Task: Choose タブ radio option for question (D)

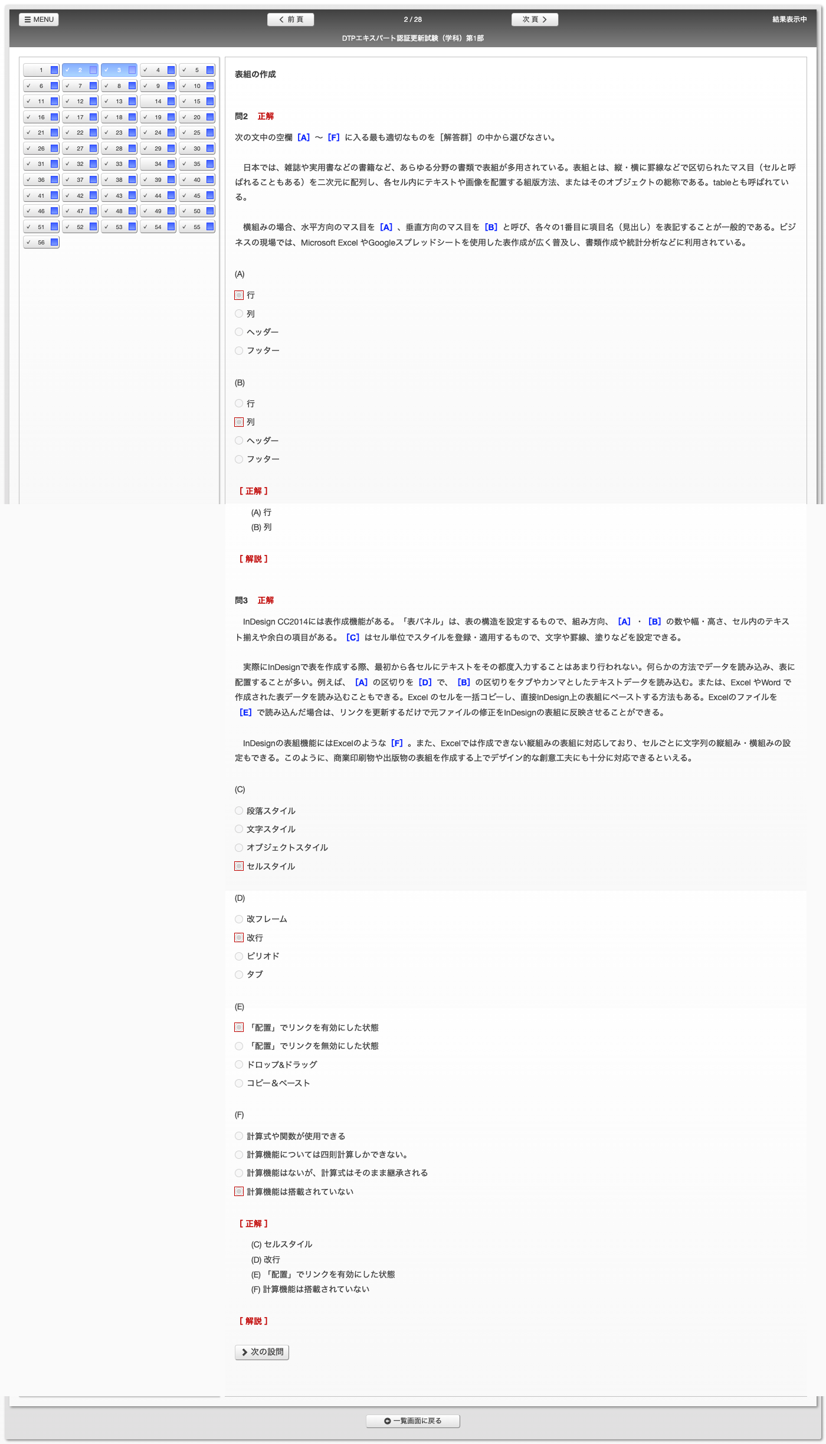Action: pos(239,974)
